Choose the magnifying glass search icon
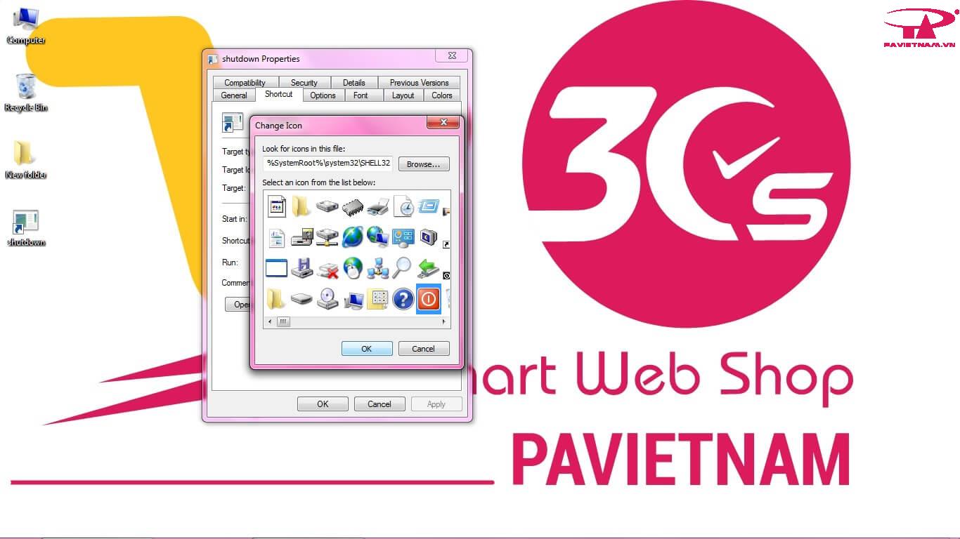This screenshot has width=960, height=539. pyautogui.click(x=403, y=267)
